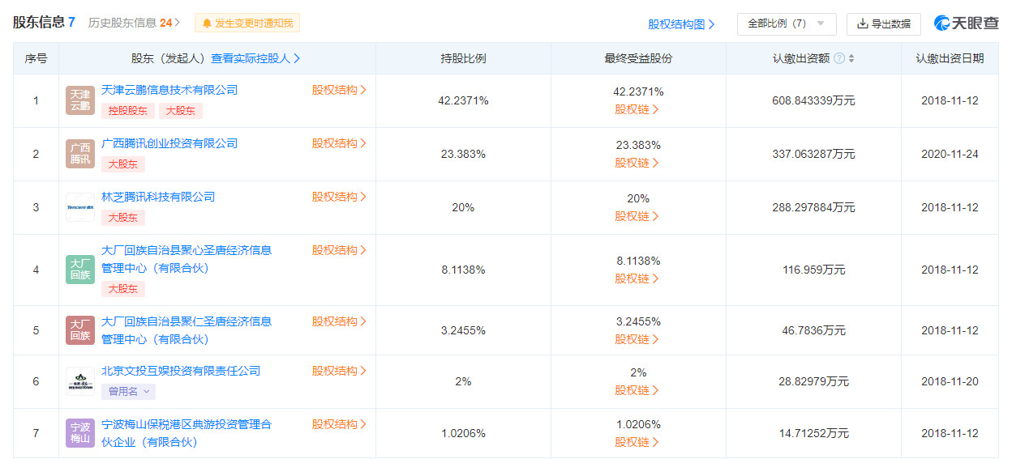This screenshot has width=1012, height=476.
Task: Open the 全部比例 (7) dropdown
Action: 786,23
